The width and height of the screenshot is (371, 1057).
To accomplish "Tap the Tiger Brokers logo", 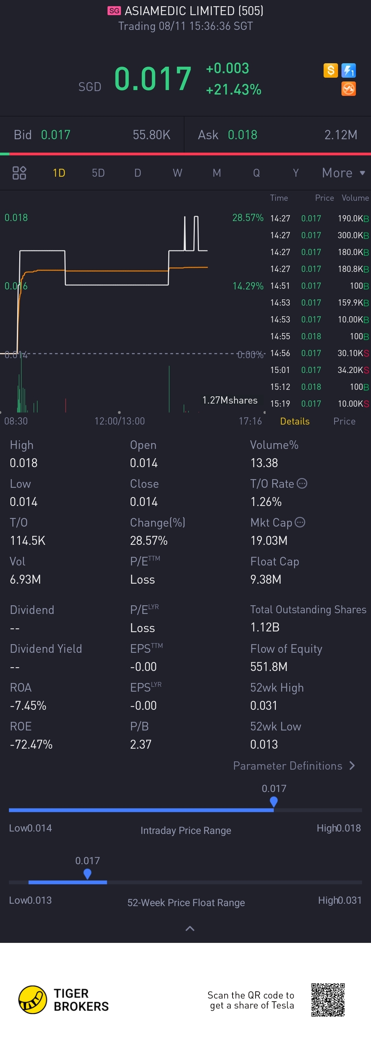I will click(x=64, y=1000).
